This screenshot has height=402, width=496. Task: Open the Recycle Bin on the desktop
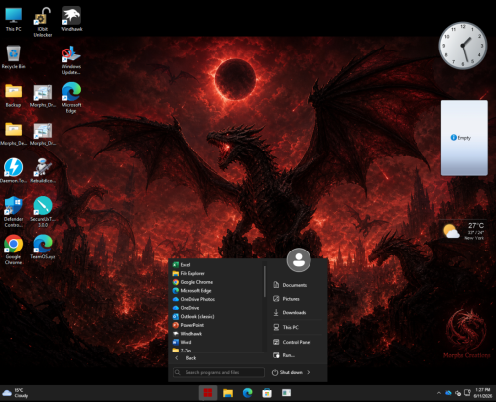pyautogui.click(x=13, y=57)
